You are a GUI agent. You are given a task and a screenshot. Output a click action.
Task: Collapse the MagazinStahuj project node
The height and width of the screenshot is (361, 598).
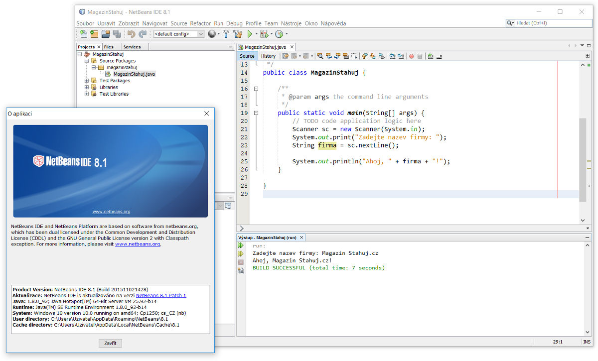click(x=80, y=54)
